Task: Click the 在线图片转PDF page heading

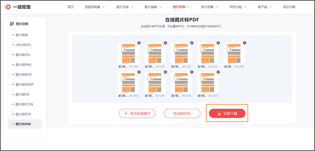Action: tap(182, 20)
